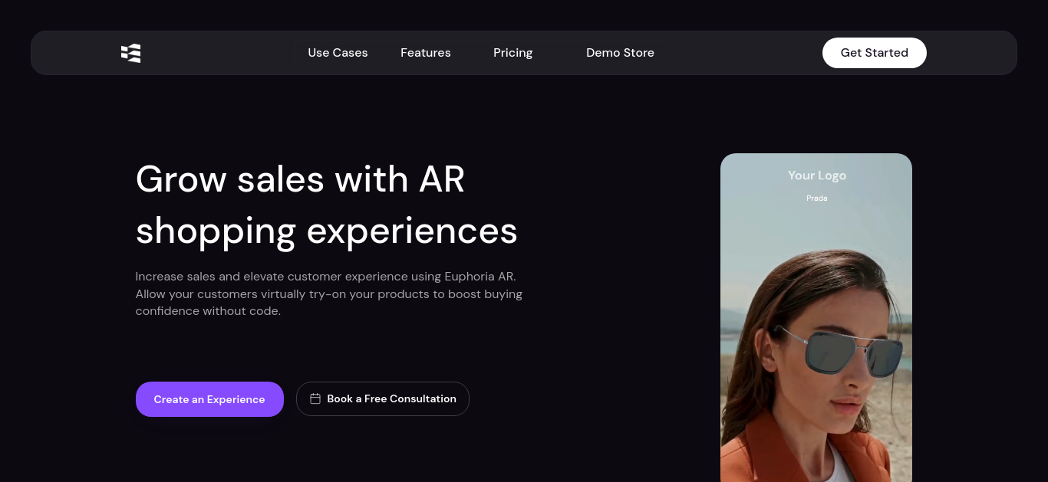Go to the Features section

point(426,53)
